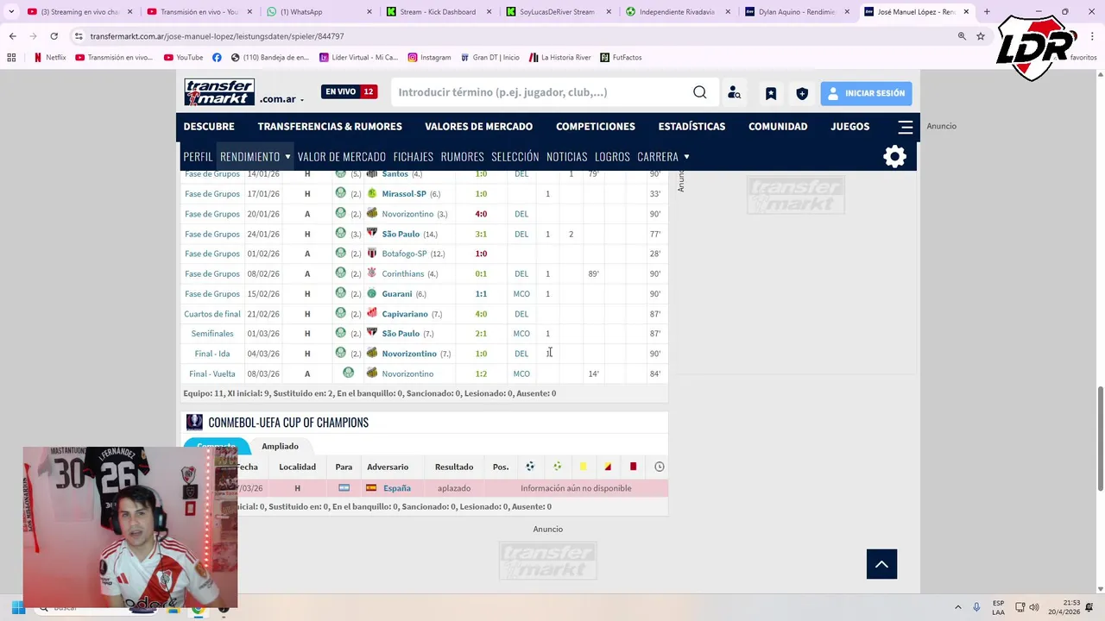Open the browser apps grid icon
The image size is (1105, 621).
click(x=11, y=58)
